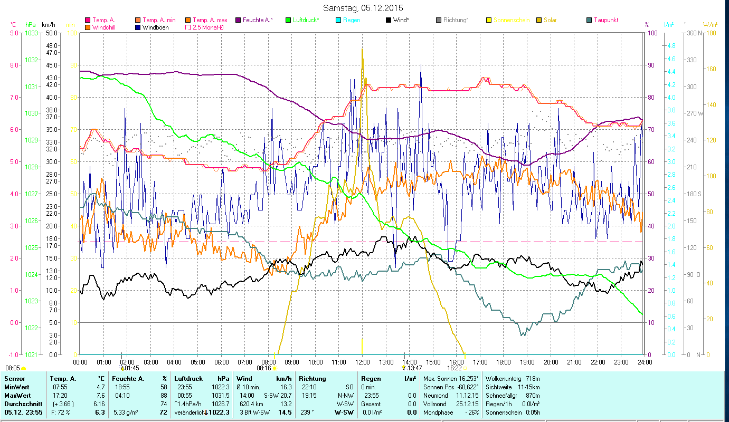Click the gray Richtung* legend swatch
This screenshot has width=729, height=422.
coord(439,20)
